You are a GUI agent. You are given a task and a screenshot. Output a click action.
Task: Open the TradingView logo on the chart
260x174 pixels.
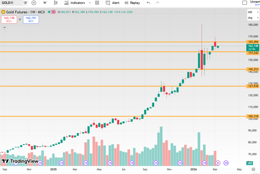[20, 161]
